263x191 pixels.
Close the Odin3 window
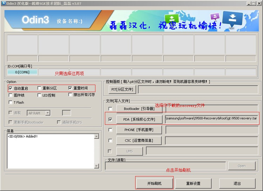coord(259,3)
